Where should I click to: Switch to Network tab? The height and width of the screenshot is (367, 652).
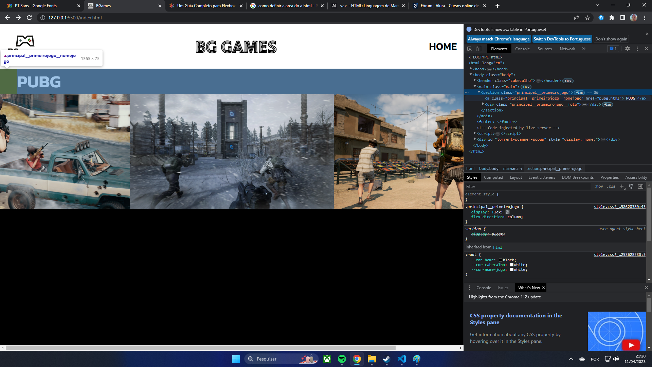(567, 49)
